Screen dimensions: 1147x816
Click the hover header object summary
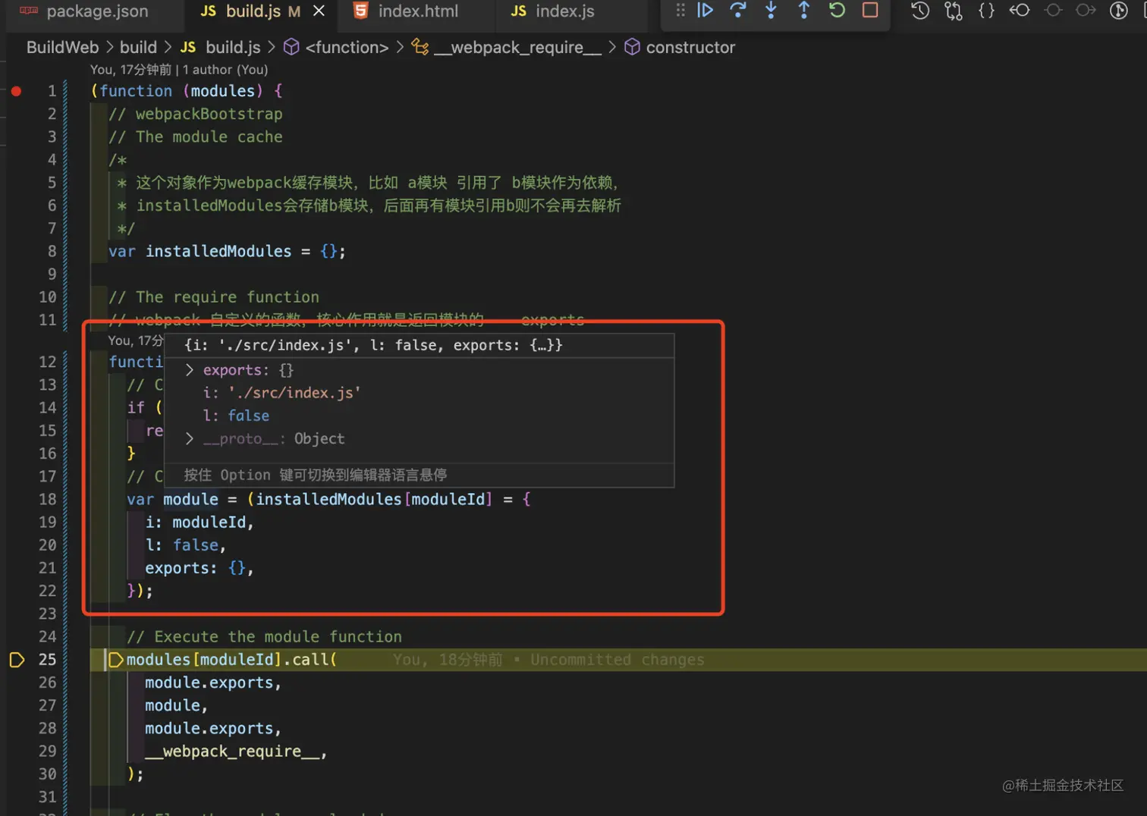point(373,345)
